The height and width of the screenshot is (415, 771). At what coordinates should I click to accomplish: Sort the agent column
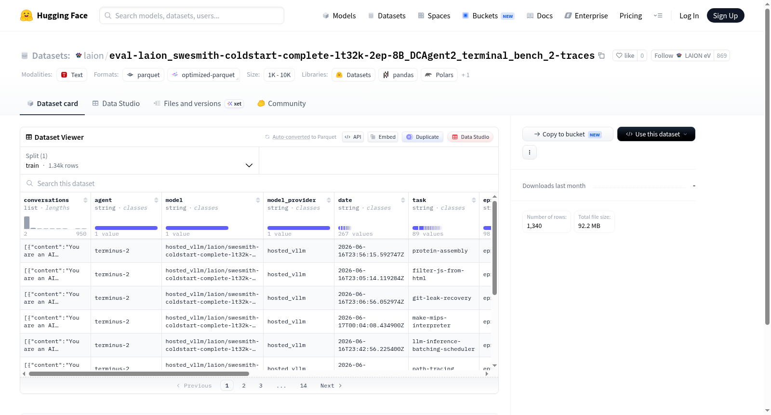[156, 200]
